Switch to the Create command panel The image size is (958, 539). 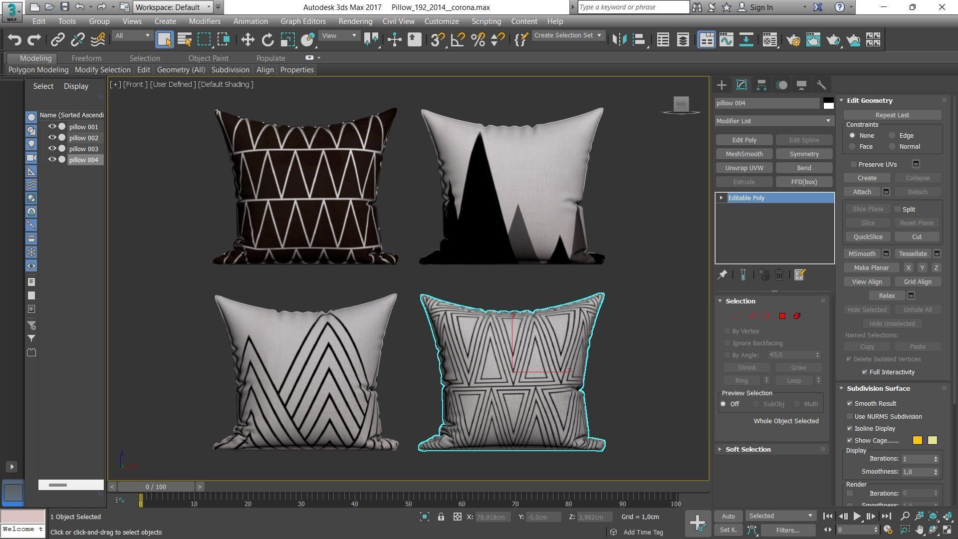coord(721,85)
